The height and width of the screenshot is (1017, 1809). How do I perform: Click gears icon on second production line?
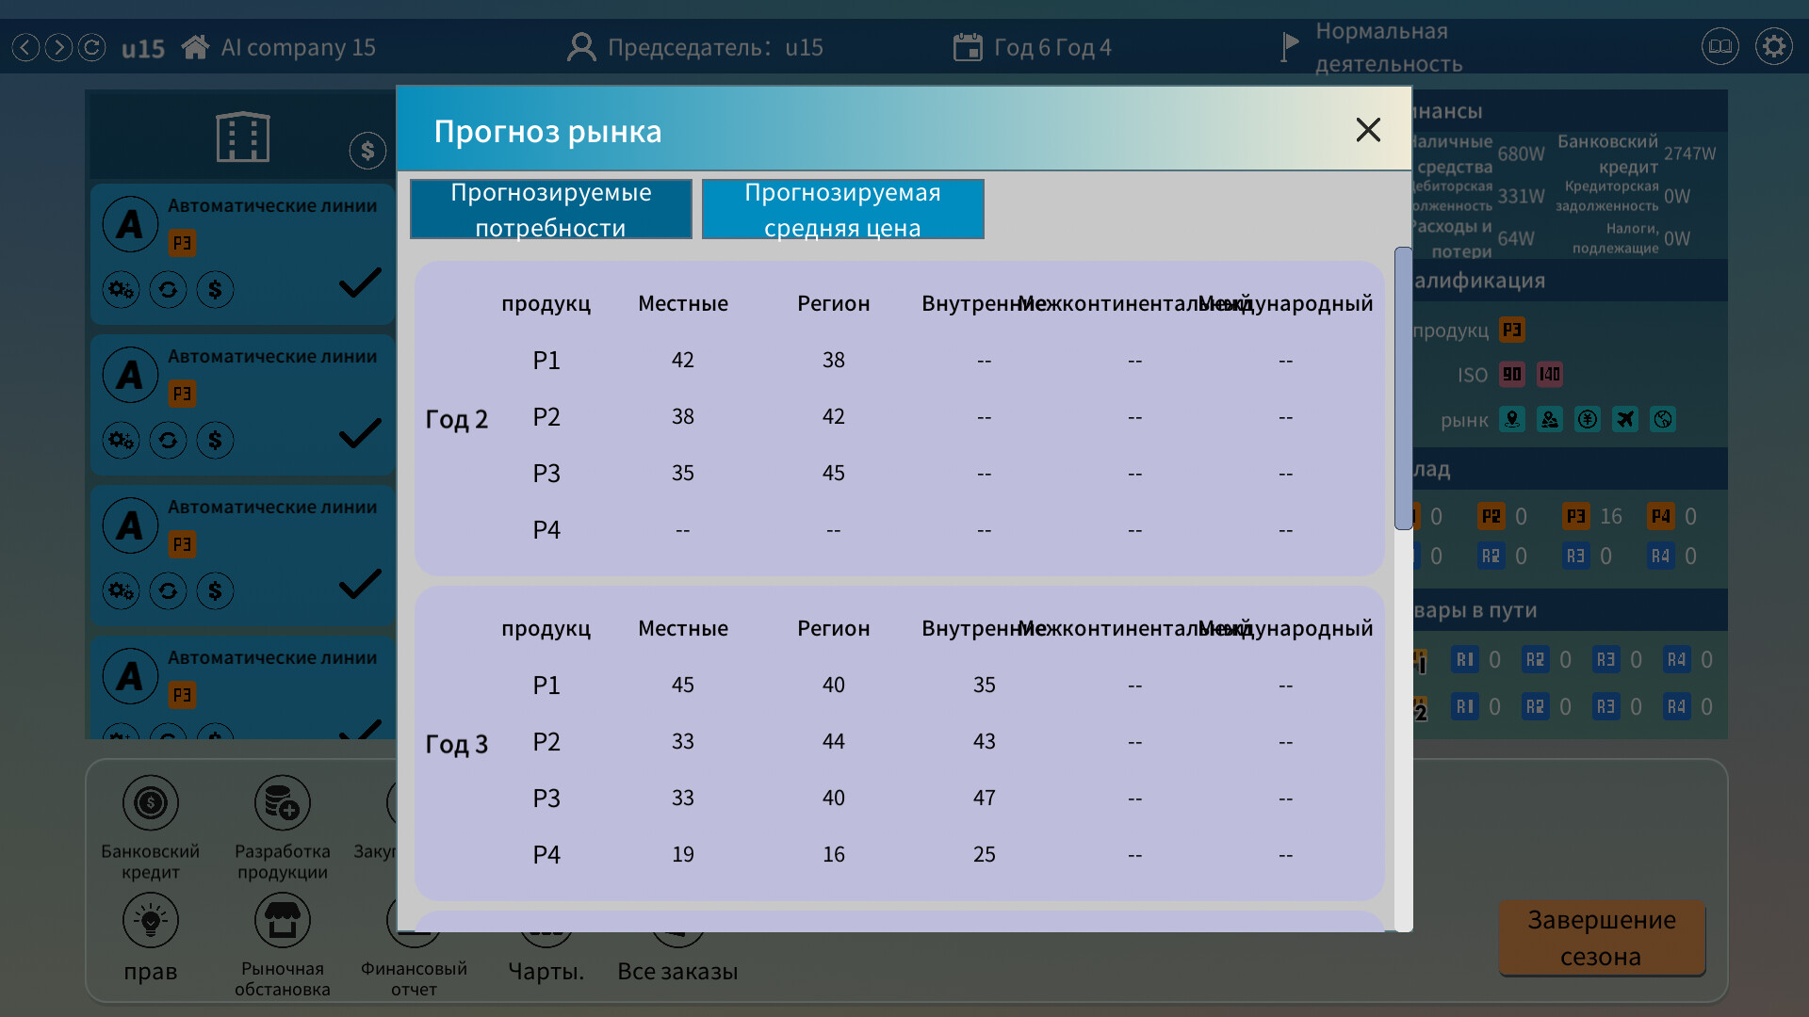coord(121,440)
